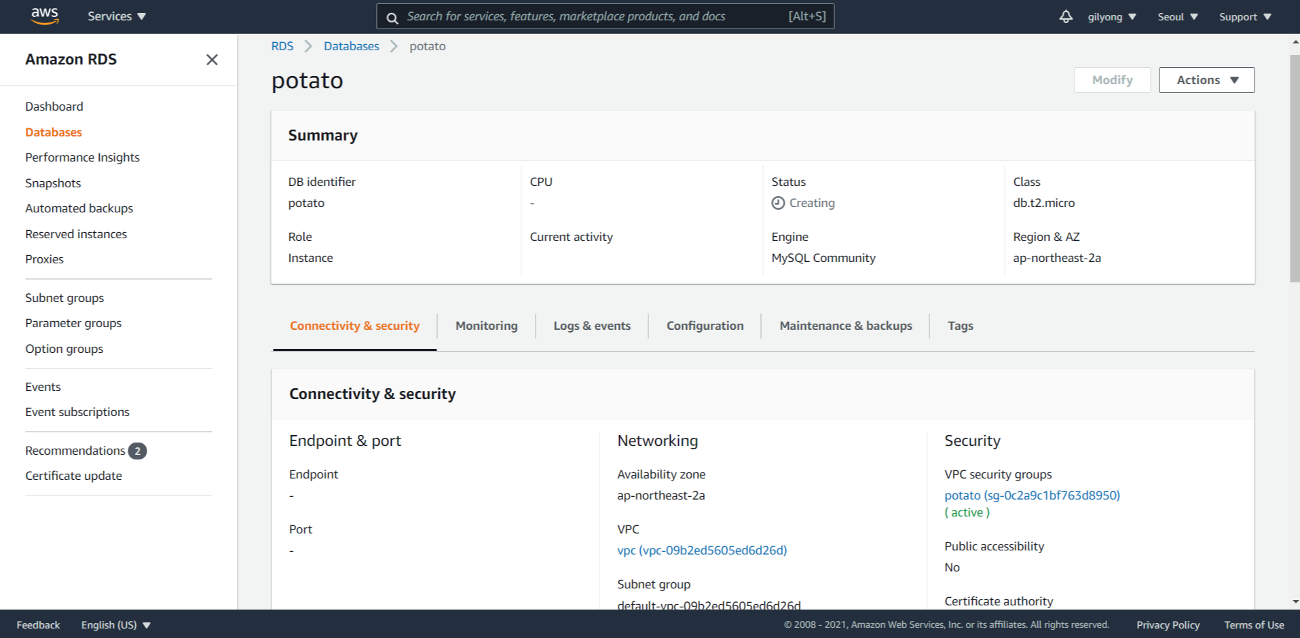Open Events in the sidebar
The image size is (1300, 638).
43,387
